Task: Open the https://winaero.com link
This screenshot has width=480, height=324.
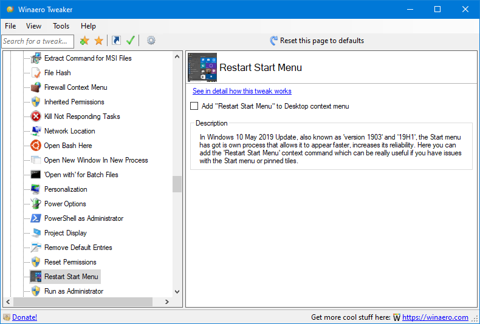Action: 435,317
